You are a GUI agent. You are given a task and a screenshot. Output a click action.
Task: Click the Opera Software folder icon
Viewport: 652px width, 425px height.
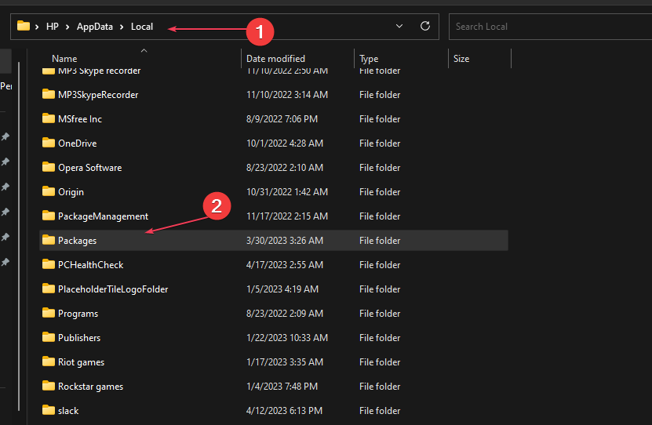coord(49,167)
